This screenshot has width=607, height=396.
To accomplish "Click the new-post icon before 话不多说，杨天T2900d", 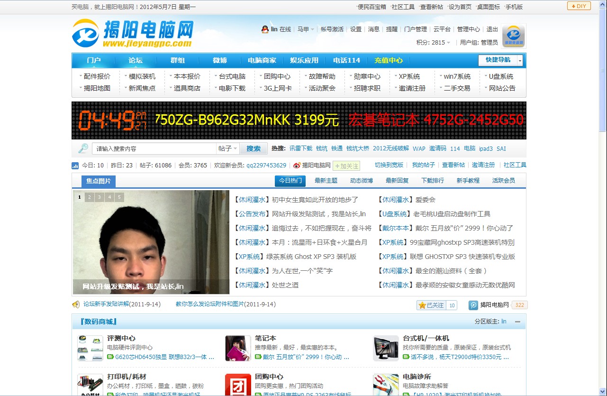I will point(406,357).
